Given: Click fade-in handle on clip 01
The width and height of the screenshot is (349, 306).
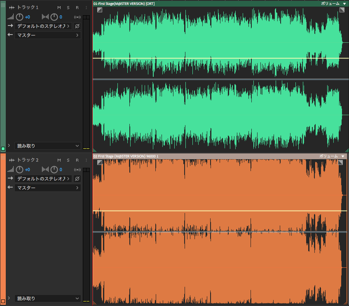Looking at the screenshot, I should (100, 10).
